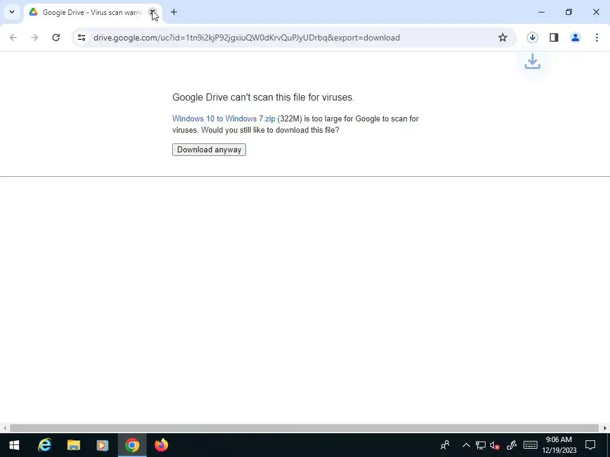Open the side panel icon
The image size is (610, 457).
(x=554, y=37)
